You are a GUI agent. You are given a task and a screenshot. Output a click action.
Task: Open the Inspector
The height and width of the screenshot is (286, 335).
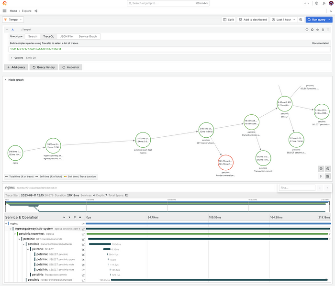(x=71, y=67)
